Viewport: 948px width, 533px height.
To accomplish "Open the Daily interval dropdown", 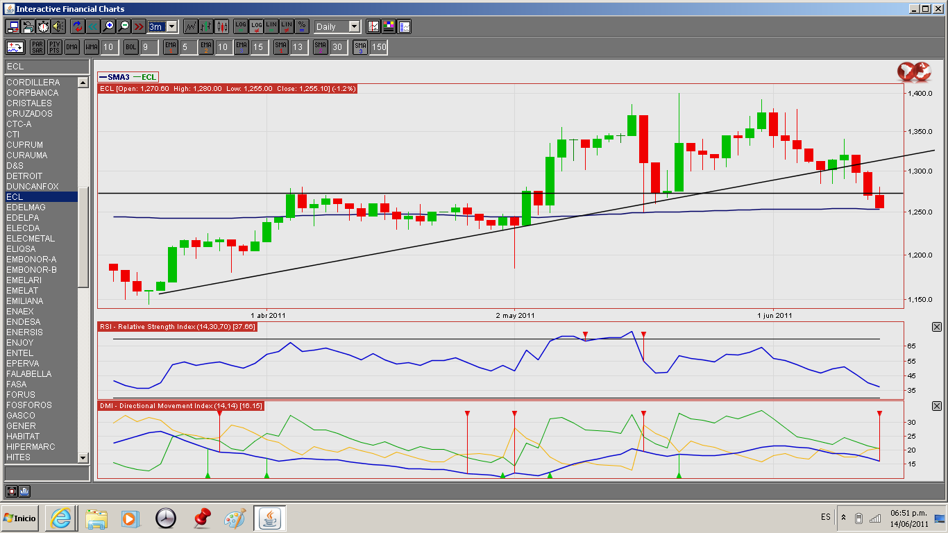I will [354, 26].
